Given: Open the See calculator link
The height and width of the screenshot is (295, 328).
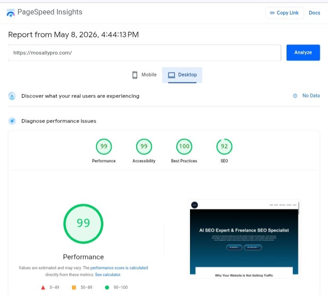Looking at the screenshot, I should pos(108,275).
